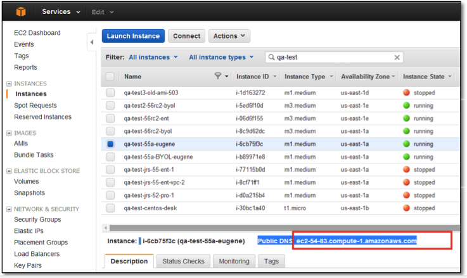Screen dimensions: 467x278
Task: Open Tags link in the sidebar
Action: tap(22, 56)
